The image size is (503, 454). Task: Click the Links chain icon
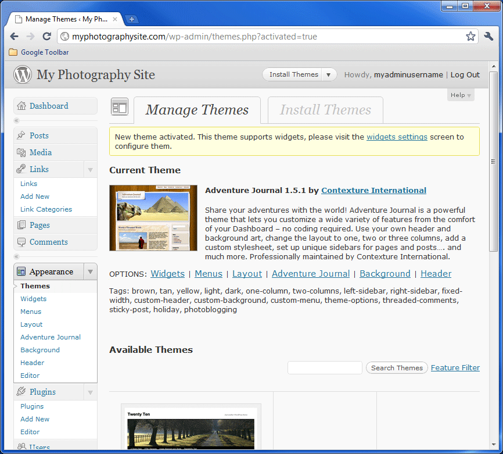(21, 169)
